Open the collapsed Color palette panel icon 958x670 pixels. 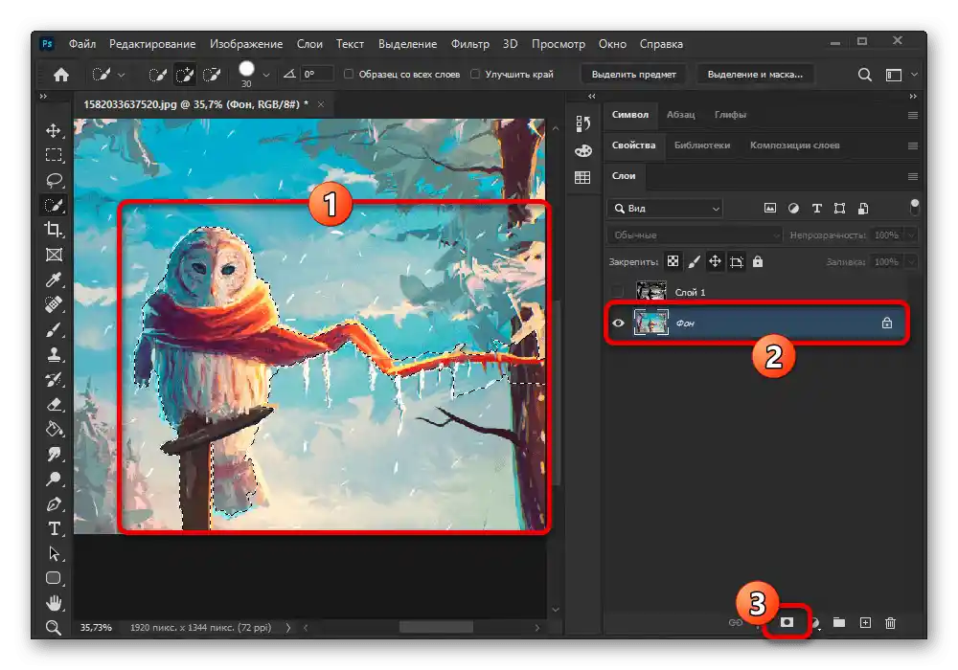tap(583, 150)
